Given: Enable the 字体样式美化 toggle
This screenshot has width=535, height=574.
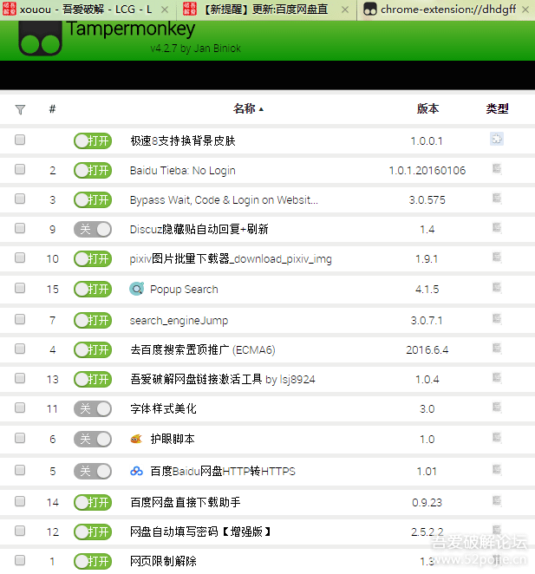Looking at the screenshot, I should tap(93, 409).
